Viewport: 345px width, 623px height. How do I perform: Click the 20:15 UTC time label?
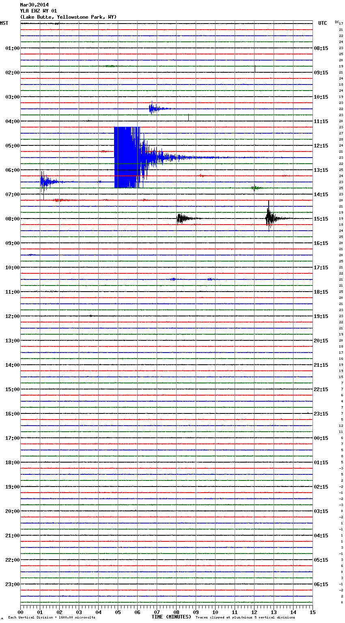point(321,341)
